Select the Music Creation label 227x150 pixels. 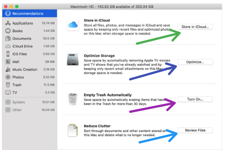click(x=25, y=69)
